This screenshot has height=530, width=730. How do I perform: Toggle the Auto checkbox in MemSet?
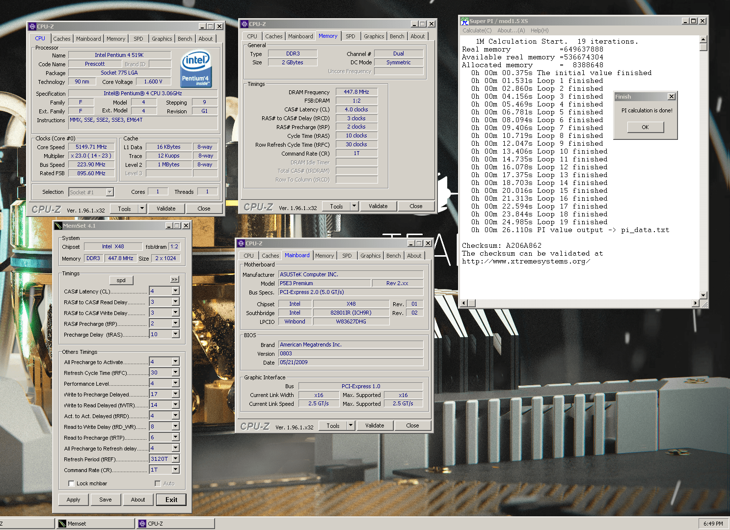pyautogui.click(x=158, y=483)
